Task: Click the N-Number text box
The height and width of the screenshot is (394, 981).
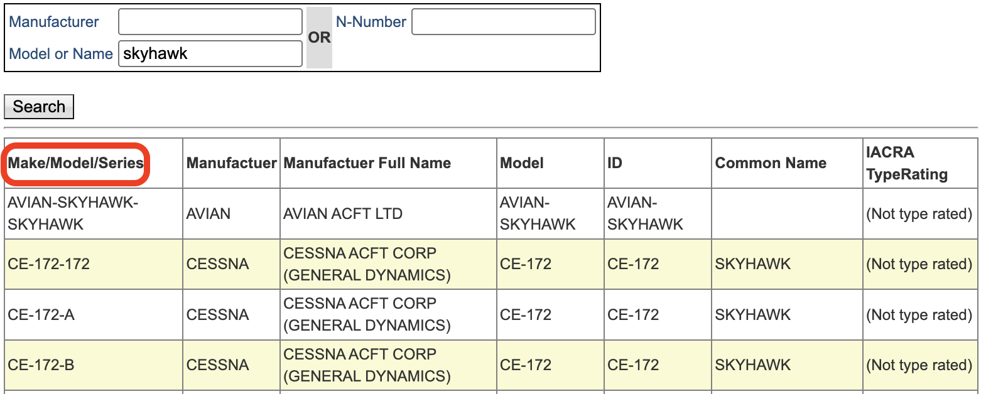Action: (x=503, y=22)
